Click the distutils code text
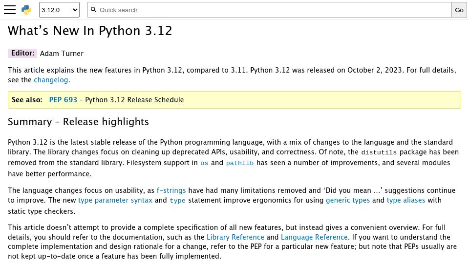 (x=379, y=152)
